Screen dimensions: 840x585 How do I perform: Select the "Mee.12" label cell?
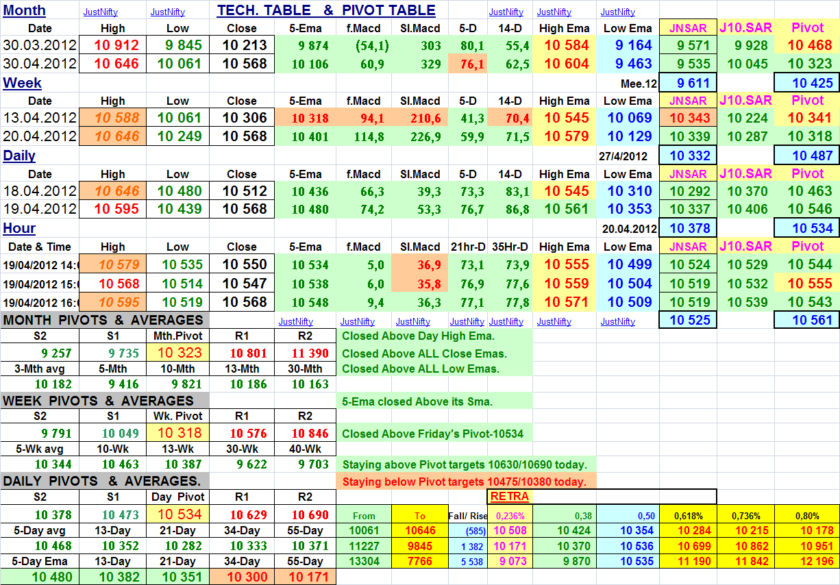click(637, 84)
